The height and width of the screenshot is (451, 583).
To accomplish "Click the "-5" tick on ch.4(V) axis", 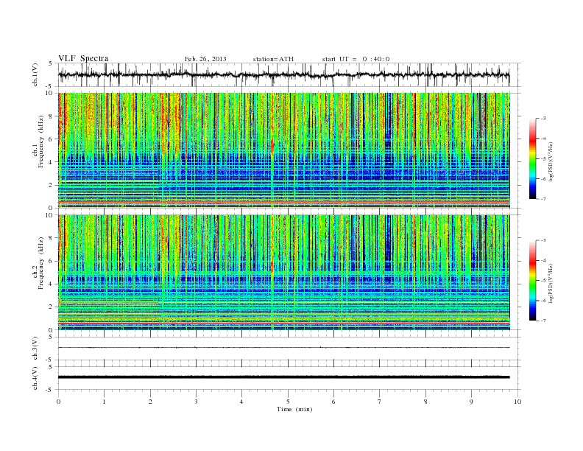I will point(50,390).
